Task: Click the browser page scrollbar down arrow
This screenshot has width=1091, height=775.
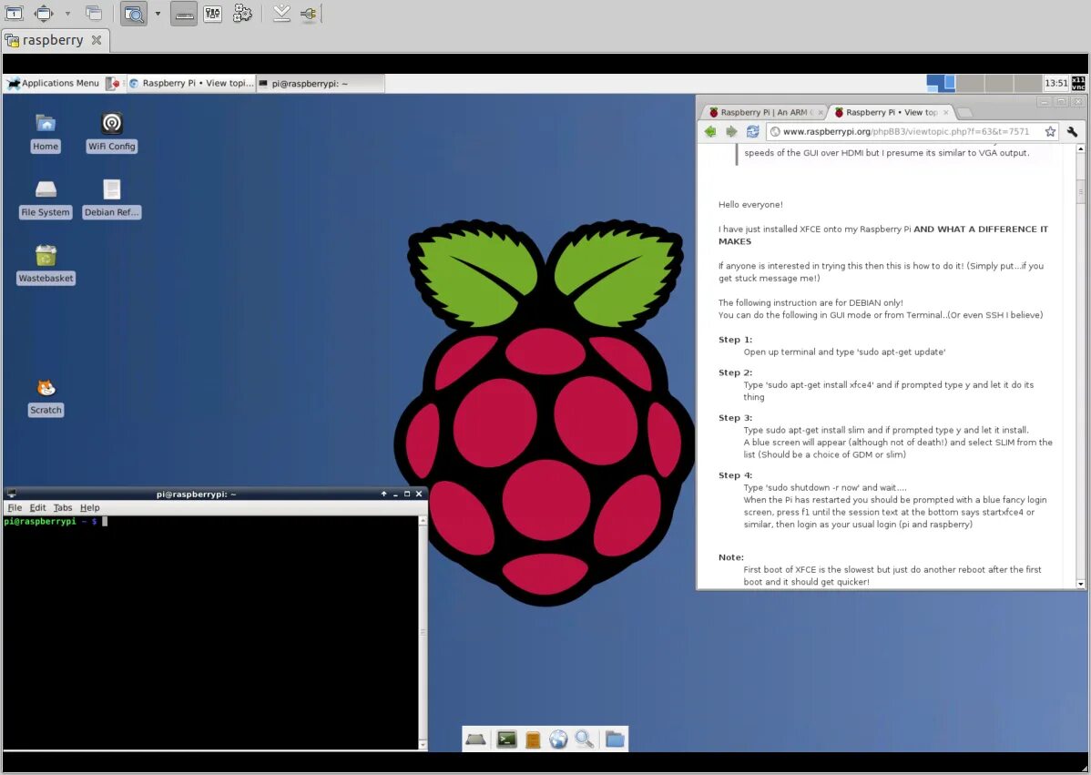Action: pyautogui.click(x=1081, y=585)
